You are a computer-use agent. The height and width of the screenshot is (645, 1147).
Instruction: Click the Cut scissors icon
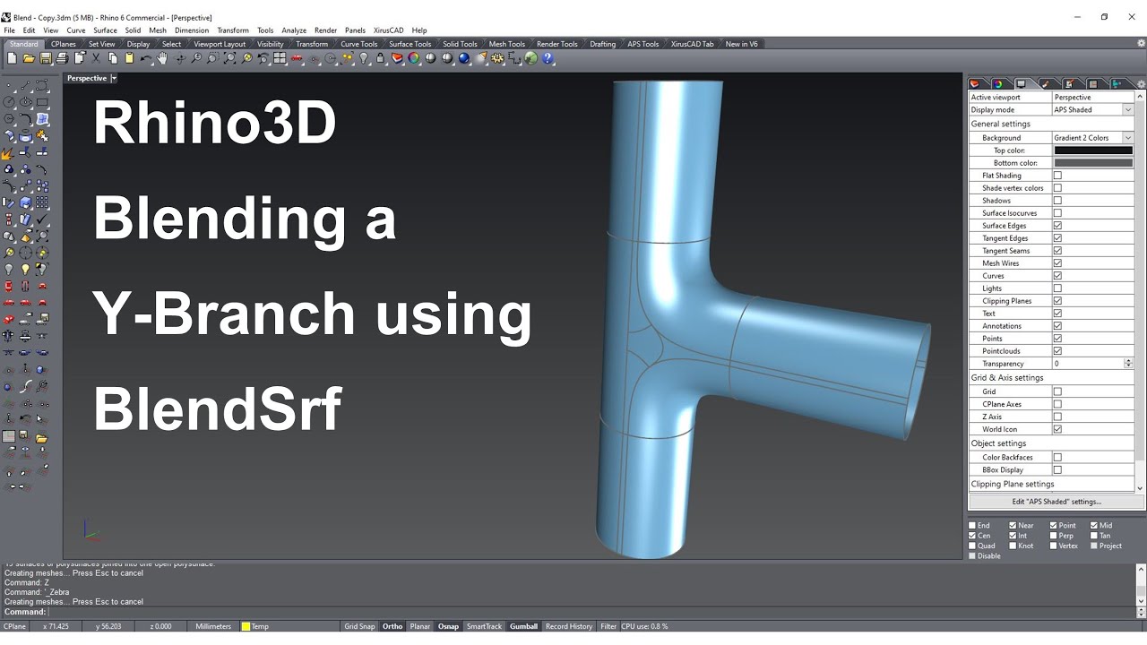pos(96,58)
